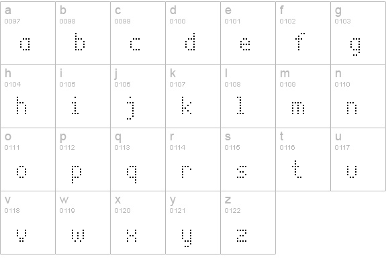
Task: Choose the letter u cell 0117
Action: (x=358, y=159)
